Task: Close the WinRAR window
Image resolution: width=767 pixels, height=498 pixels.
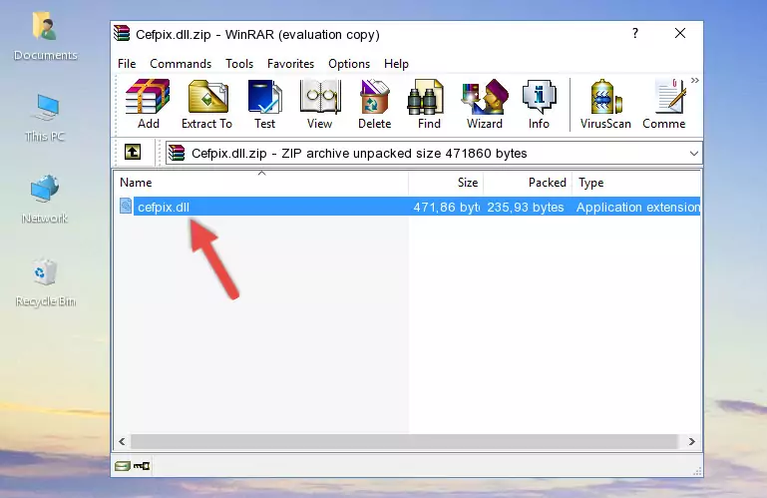Action: pyautogui.click(x=680, y=33)
